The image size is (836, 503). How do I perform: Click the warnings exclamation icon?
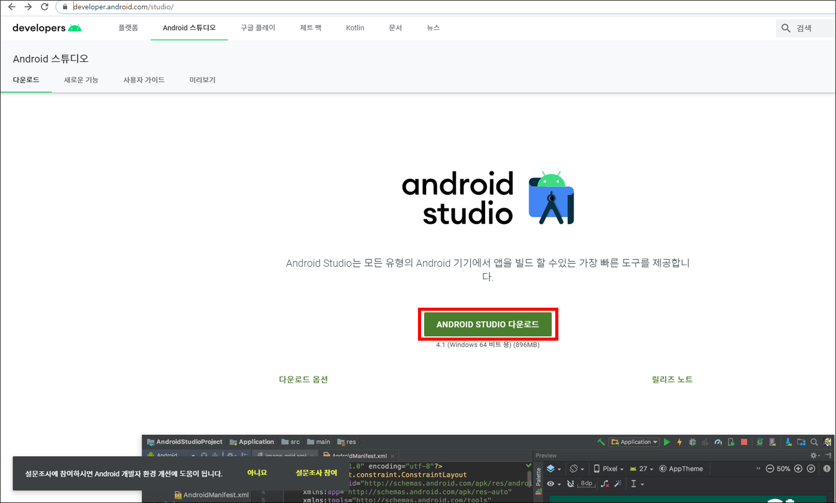pyautogui.click(x=827, y=469)
